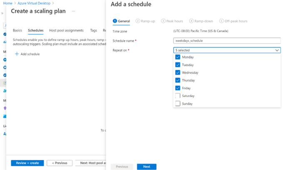The image size is (283, 170).
Task: Click the Add a schedule panel heading
Action: [131, 4]
